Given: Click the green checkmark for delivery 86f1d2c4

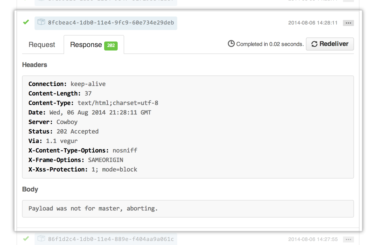Looking at the screenshot, I should point(26,239).
